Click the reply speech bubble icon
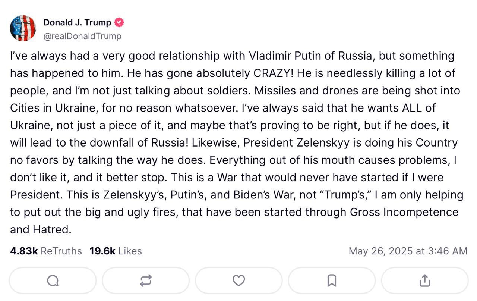 [53, 280]
